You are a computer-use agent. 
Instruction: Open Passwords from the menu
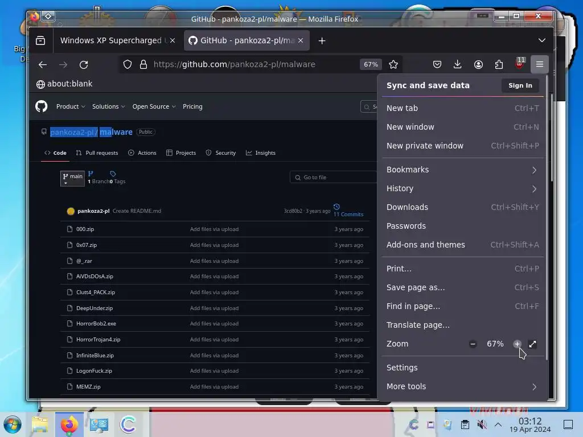(x=462, y=226)
